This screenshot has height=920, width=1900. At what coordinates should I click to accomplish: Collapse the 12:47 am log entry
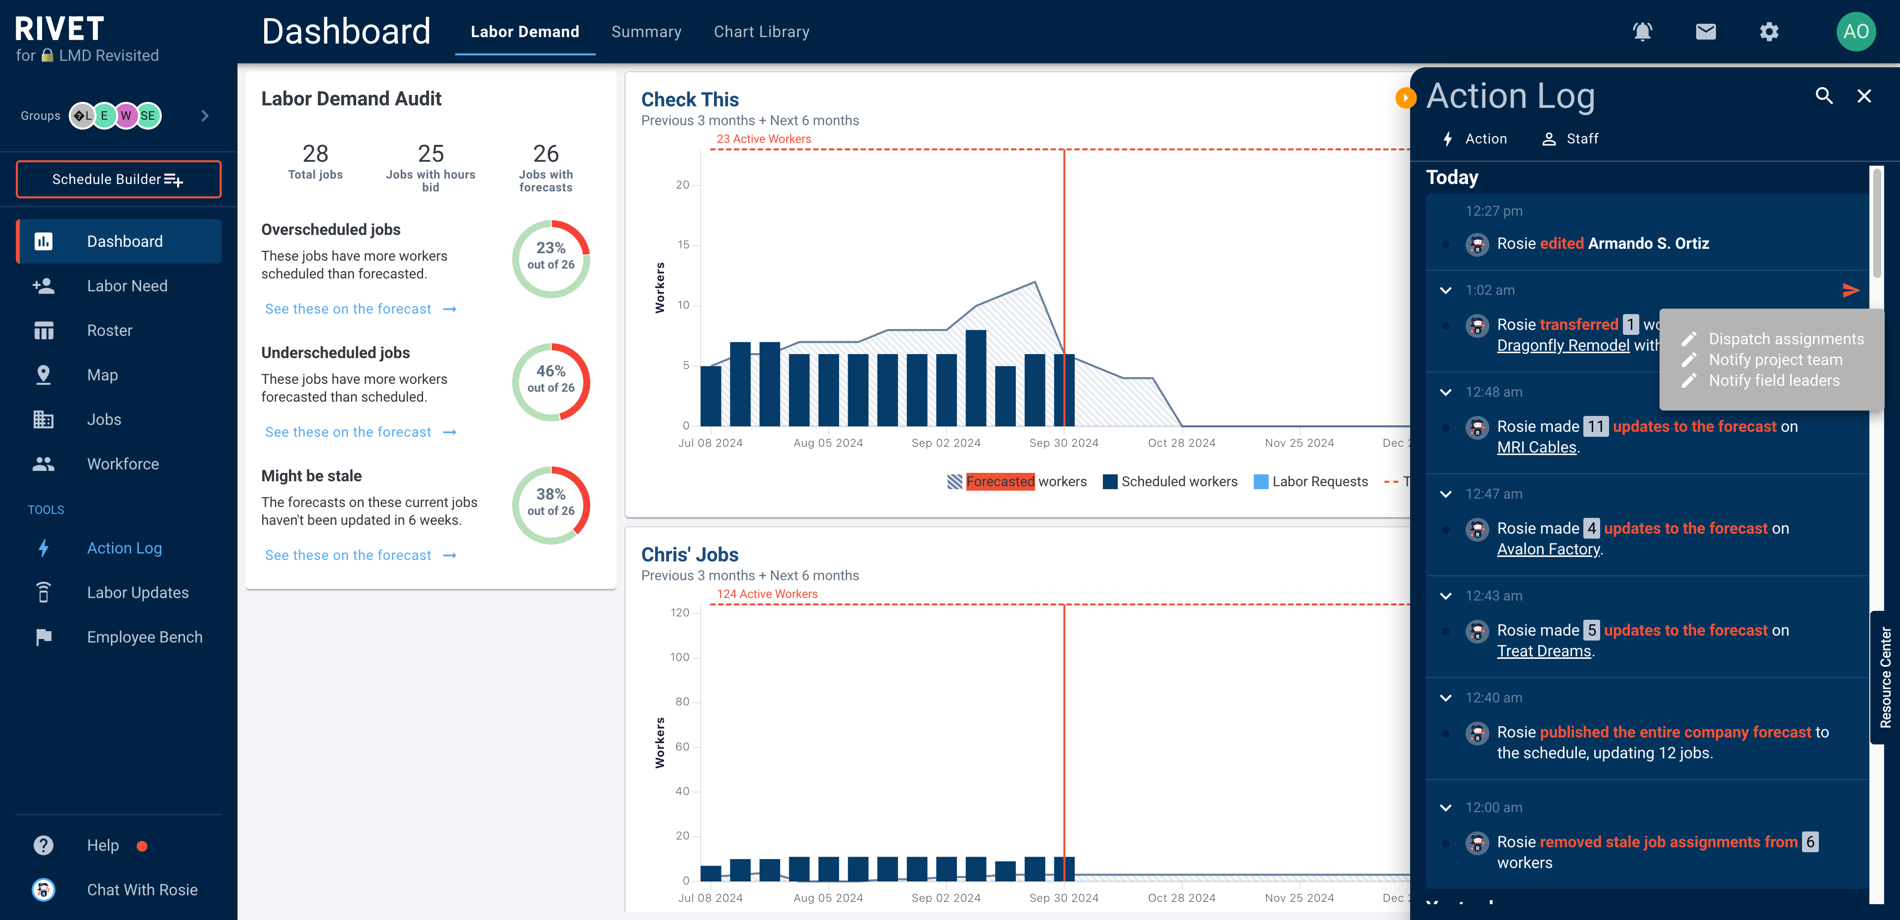[x=1446, y=494]
